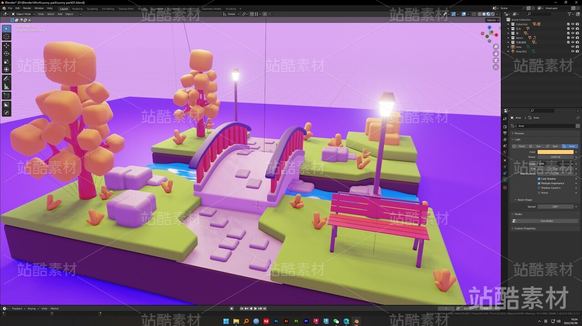Open the Object Mode dropdown
Screen dimensions: 582x326
click(24, 14)
